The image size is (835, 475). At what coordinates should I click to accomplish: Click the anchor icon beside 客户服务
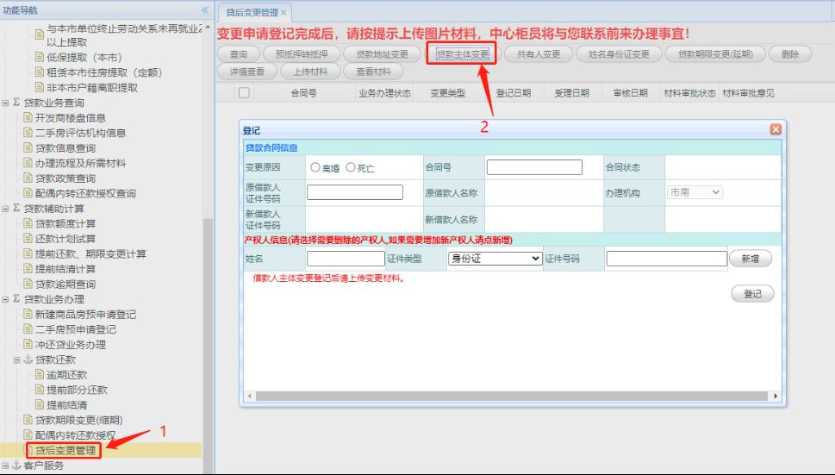(16, 465)
